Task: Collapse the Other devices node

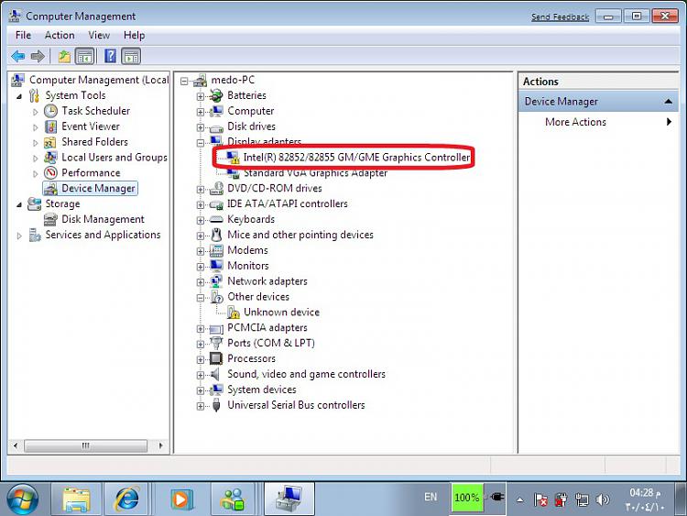Action: tap(201, 298)
